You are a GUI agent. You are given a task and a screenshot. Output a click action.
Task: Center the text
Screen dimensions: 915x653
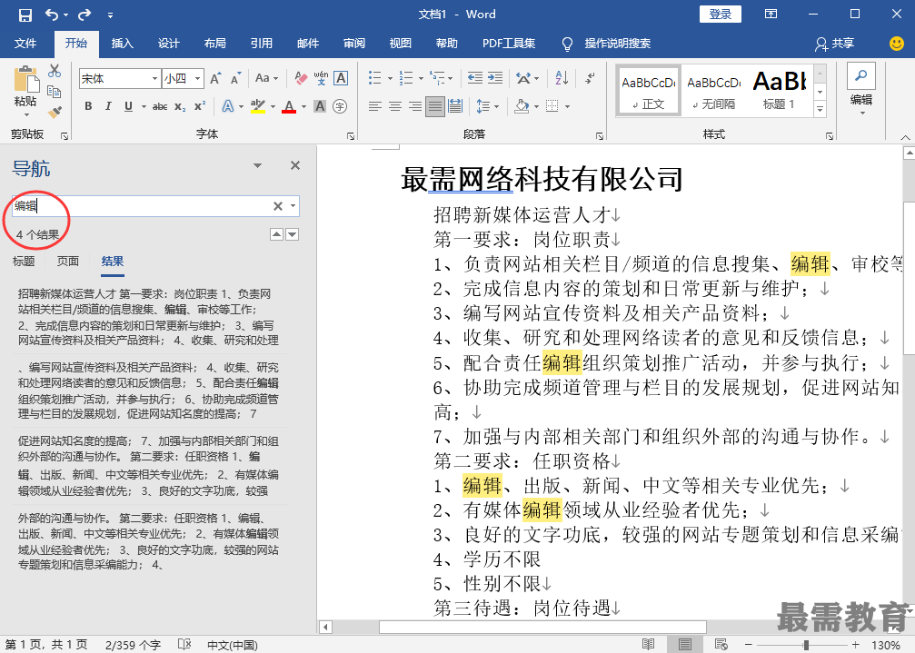(x=395, y=106)
